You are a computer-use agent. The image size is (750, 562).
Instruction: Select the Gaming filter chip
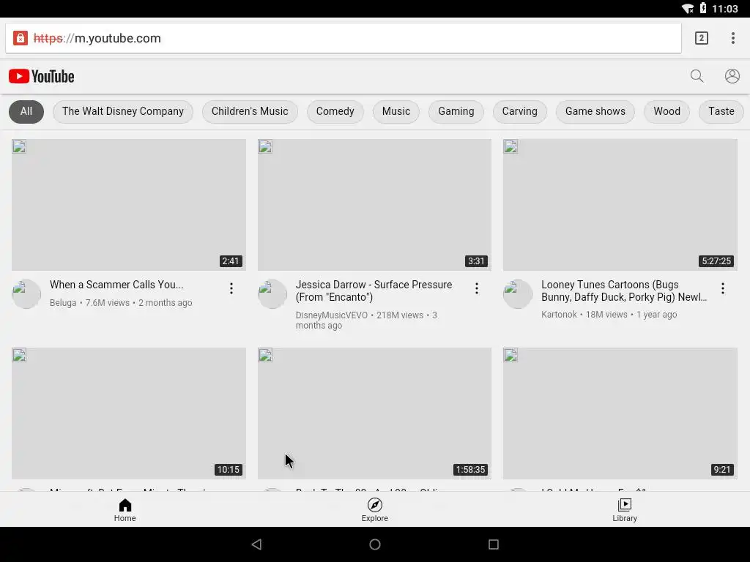click(x=456, y=111)
